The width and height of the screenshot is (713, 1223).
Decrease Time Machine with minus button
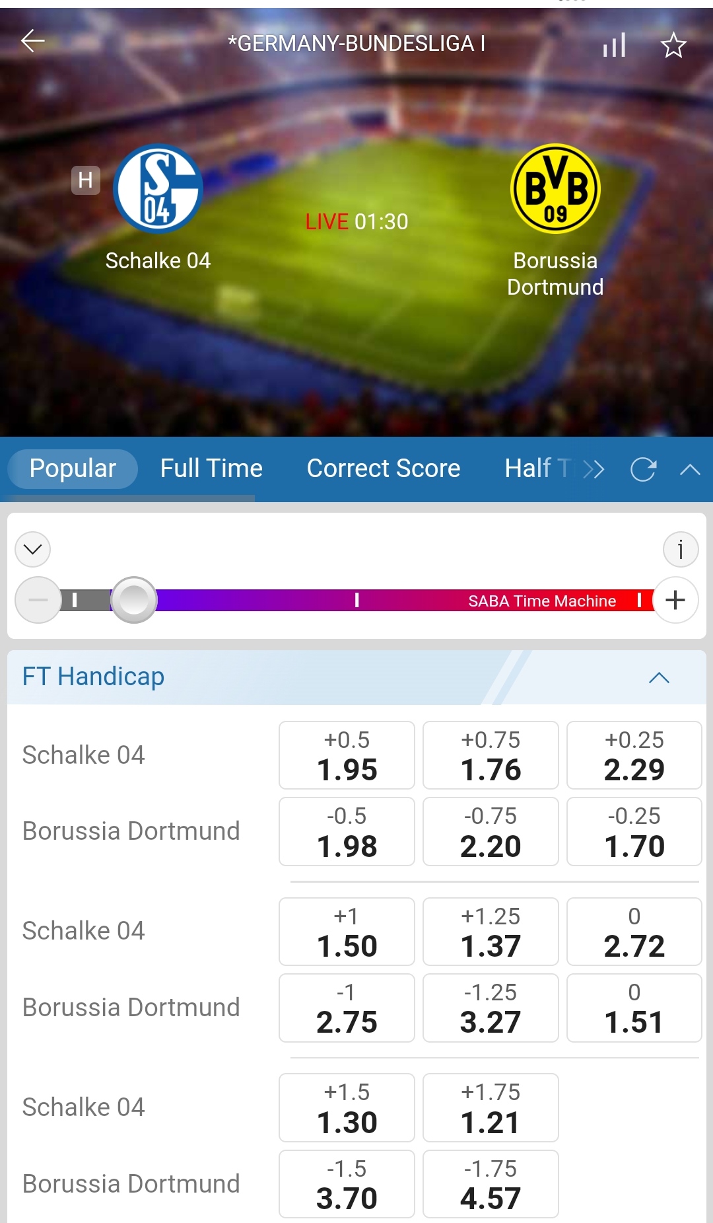point(38,600)
